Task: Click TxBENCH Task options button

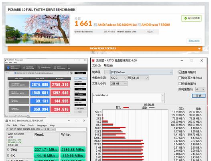Action: [x=80, y=109]
